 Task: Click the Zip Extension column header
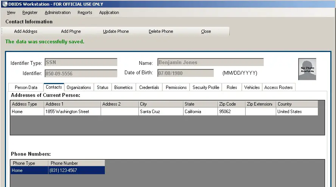click(261, 104)
